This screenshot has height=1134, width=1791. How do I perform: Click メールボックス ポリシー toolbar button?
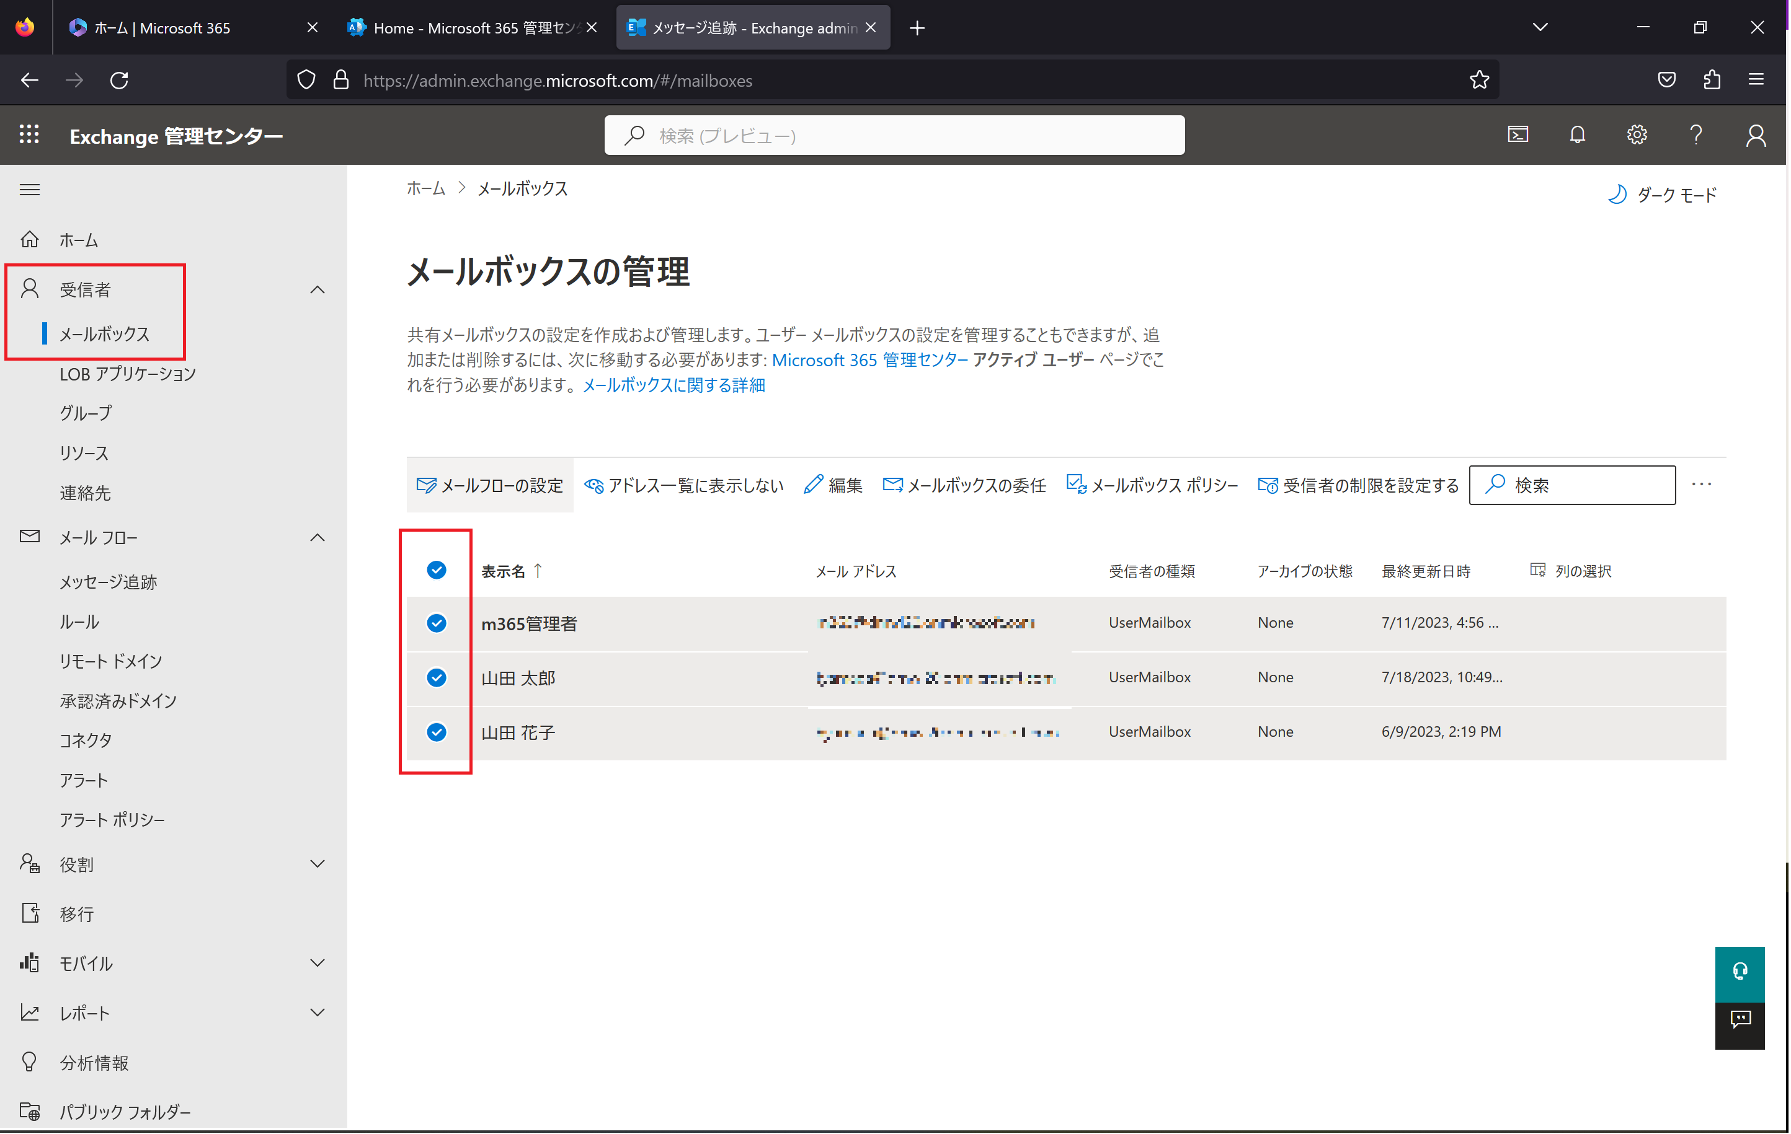click(x=1152, y=485)
